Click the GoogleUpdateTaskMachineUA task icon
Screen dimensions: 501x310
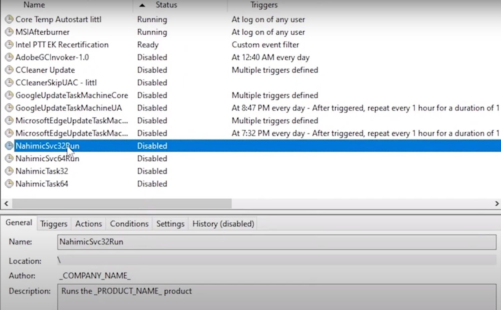tap(9, 108)
